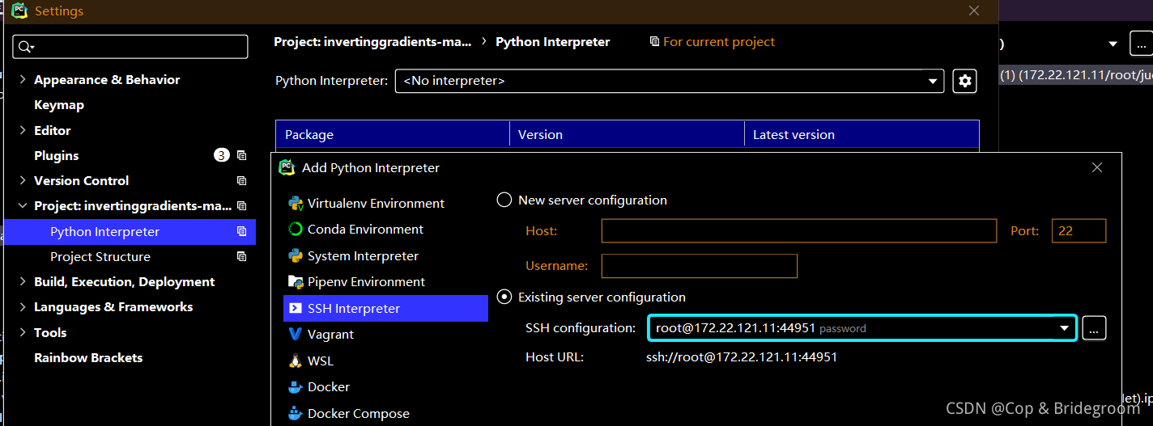
Task: Click the settings search field
Action: tap(130, 46)
